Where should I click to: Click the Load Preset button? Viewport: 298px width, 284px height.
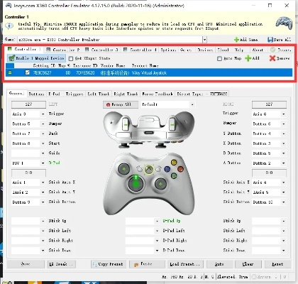pyautogui.click(x=185, y=264)
